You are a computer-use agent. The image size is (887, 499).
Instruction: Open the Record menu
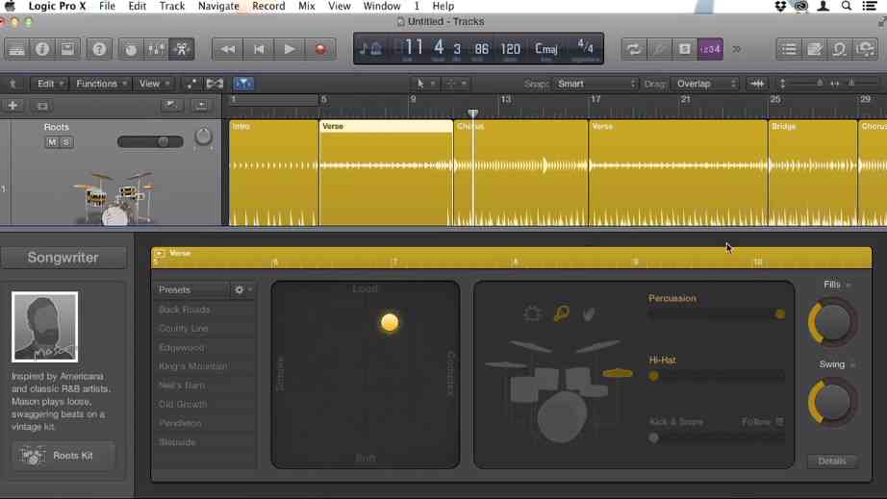tap(268, 6)
